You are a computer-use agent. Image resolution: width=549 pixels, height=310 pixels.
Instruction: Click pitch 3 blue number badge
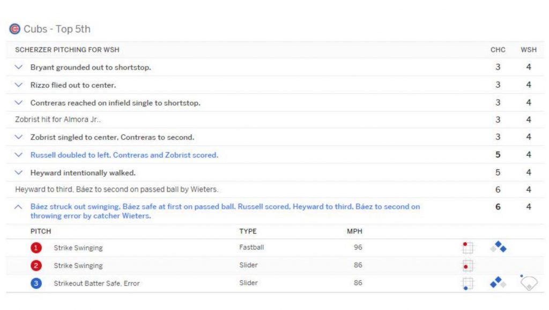(x=36, y=283)
